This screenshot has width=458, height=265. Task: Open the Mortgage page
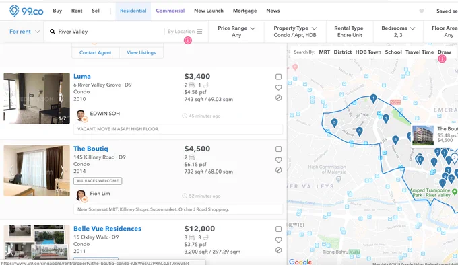pos(244,11)
